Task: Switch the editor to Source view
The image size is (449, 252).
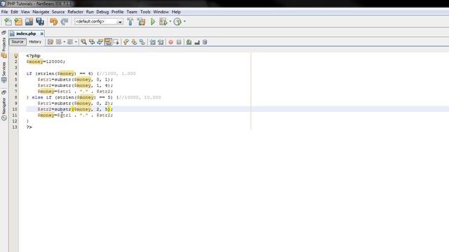Action: (18, 42)
